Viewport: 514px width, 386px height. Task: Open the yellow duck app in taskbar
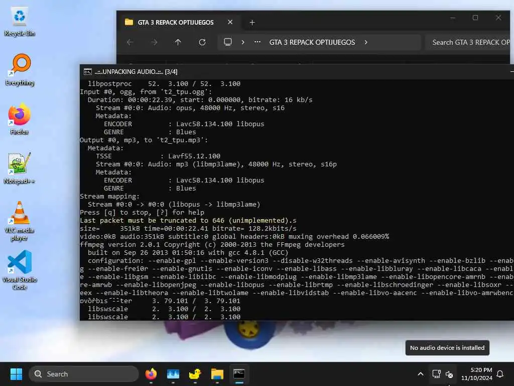point(195,374)
